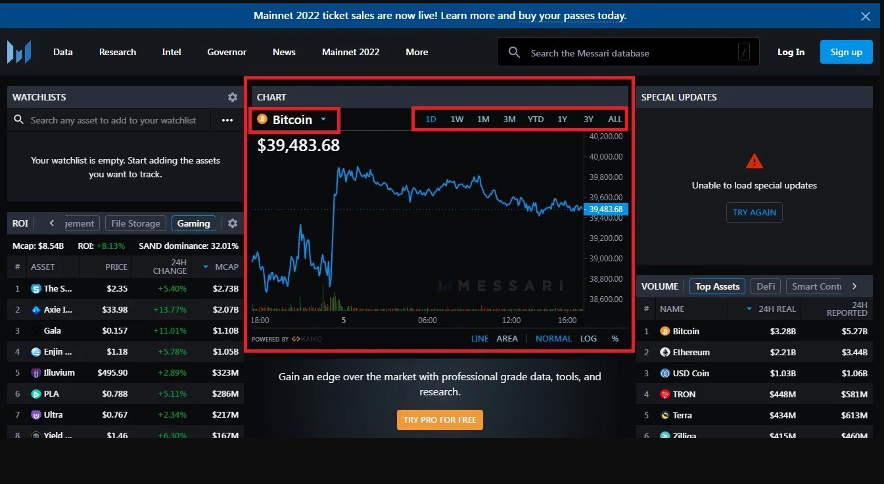Select the ALL chart timeframe
This screenshot has width=884, height=484.
[615, 119]
